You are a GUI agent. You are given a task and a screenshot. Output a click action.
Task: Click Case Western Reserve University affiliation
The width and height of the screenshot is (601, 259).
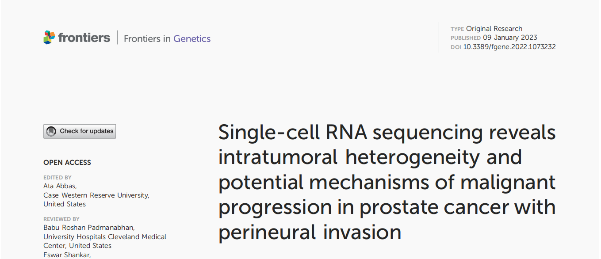coord(96,195)
